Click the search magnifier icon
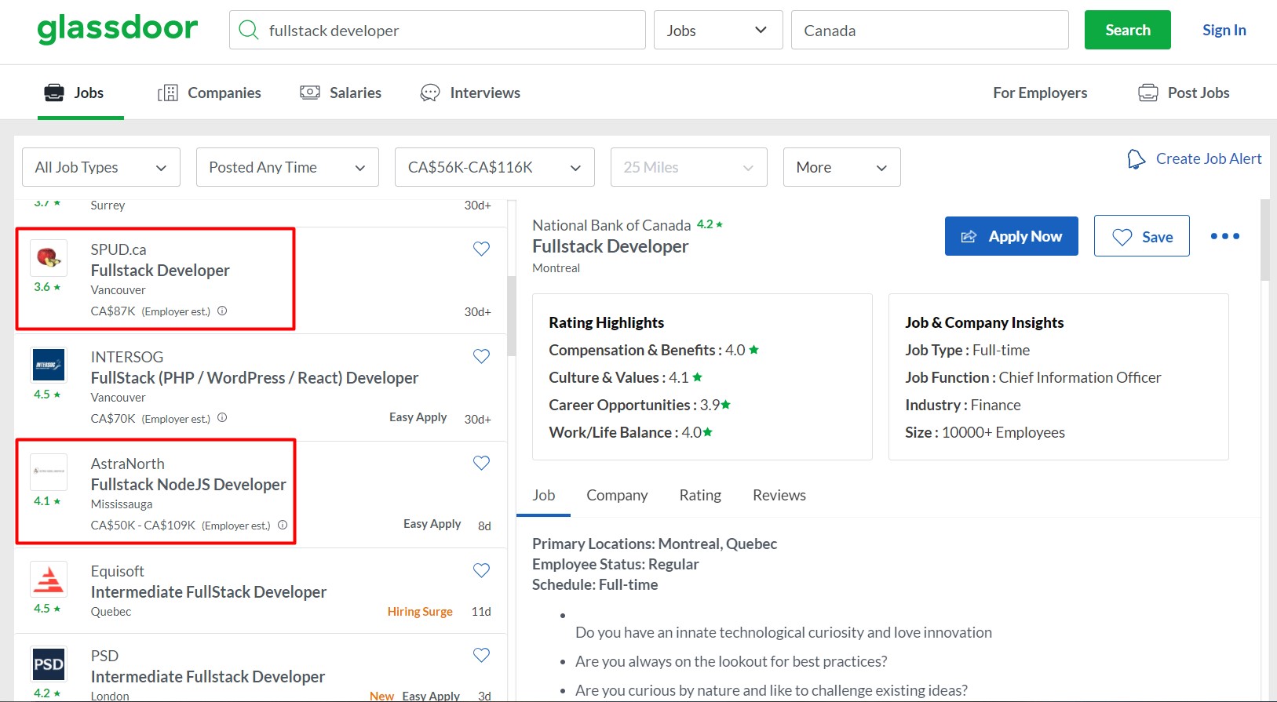This screenshot has height=702, width=1277. (249, 30)
